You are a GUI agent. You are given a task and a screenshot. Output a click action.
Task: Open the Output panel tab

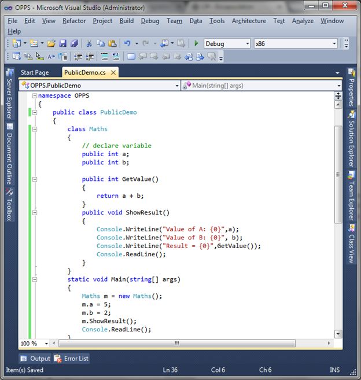click(35, 359)
